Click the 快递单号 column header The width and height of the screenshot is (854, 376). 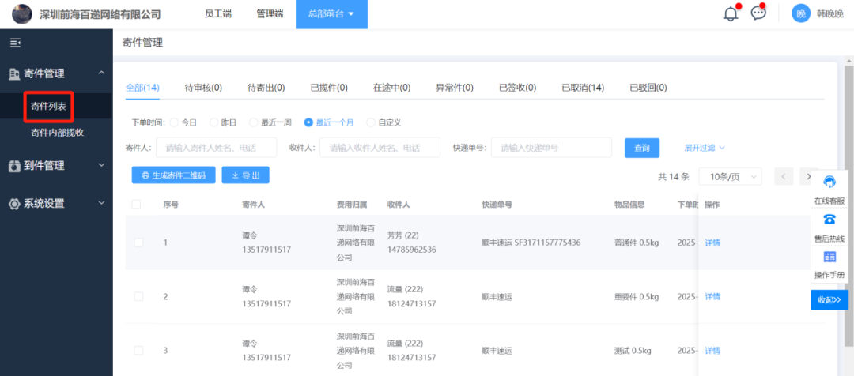click(496, 205)
